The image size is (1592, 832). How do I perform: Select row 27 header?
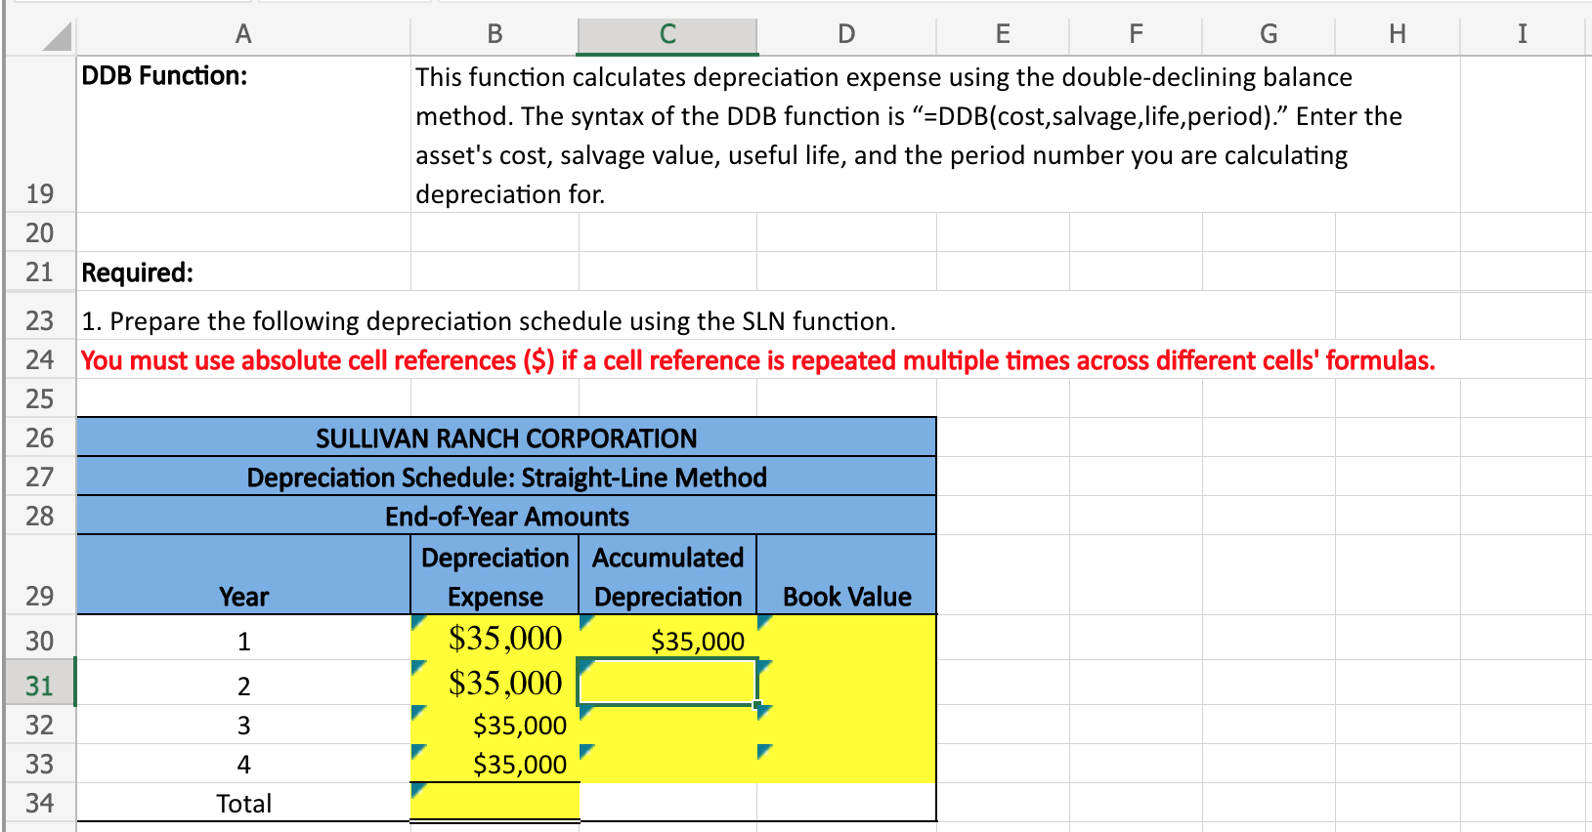click(x=39, y=477)
